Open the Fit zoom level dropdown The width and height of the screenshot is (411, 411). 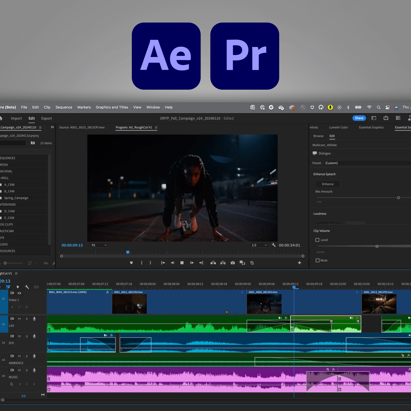(x=99, y=245)
